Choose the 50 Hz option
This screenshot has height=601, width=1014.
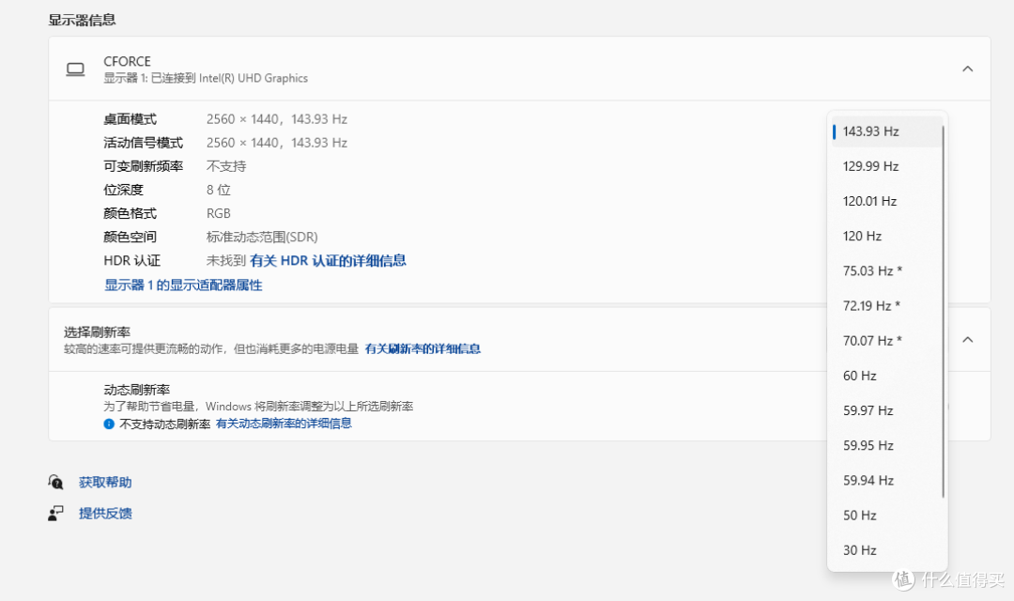pos(886,516)
